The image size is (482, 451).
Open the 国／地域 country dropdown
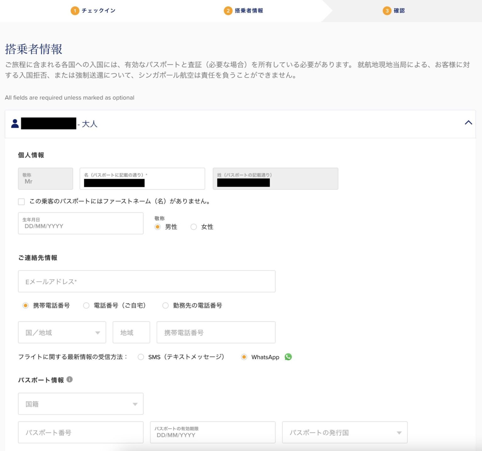(x=62, y=333)
